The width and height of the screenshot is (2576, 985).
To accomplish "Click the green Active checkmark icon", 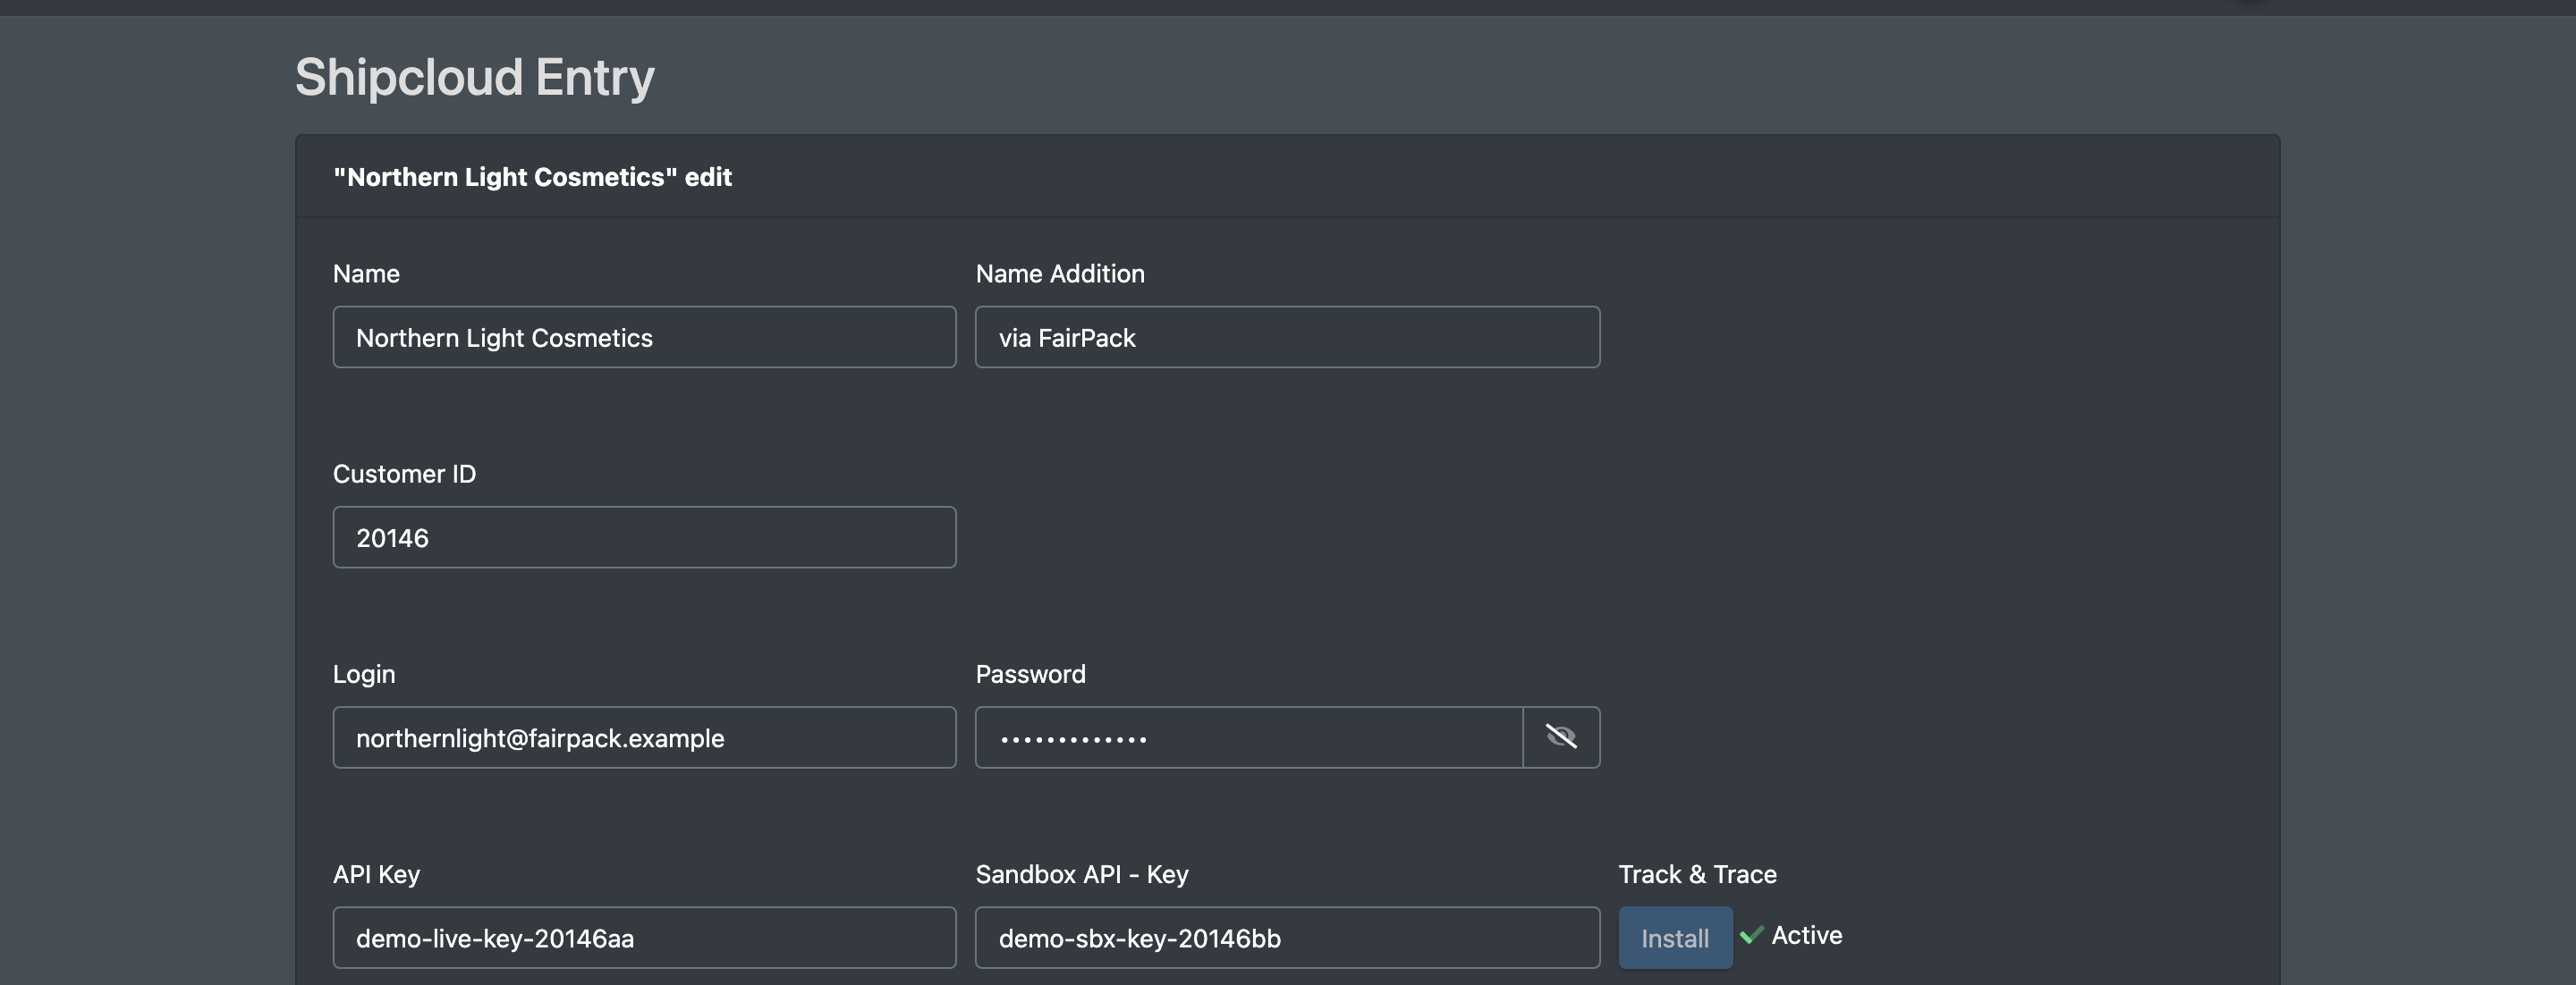I will point(1751,935).
